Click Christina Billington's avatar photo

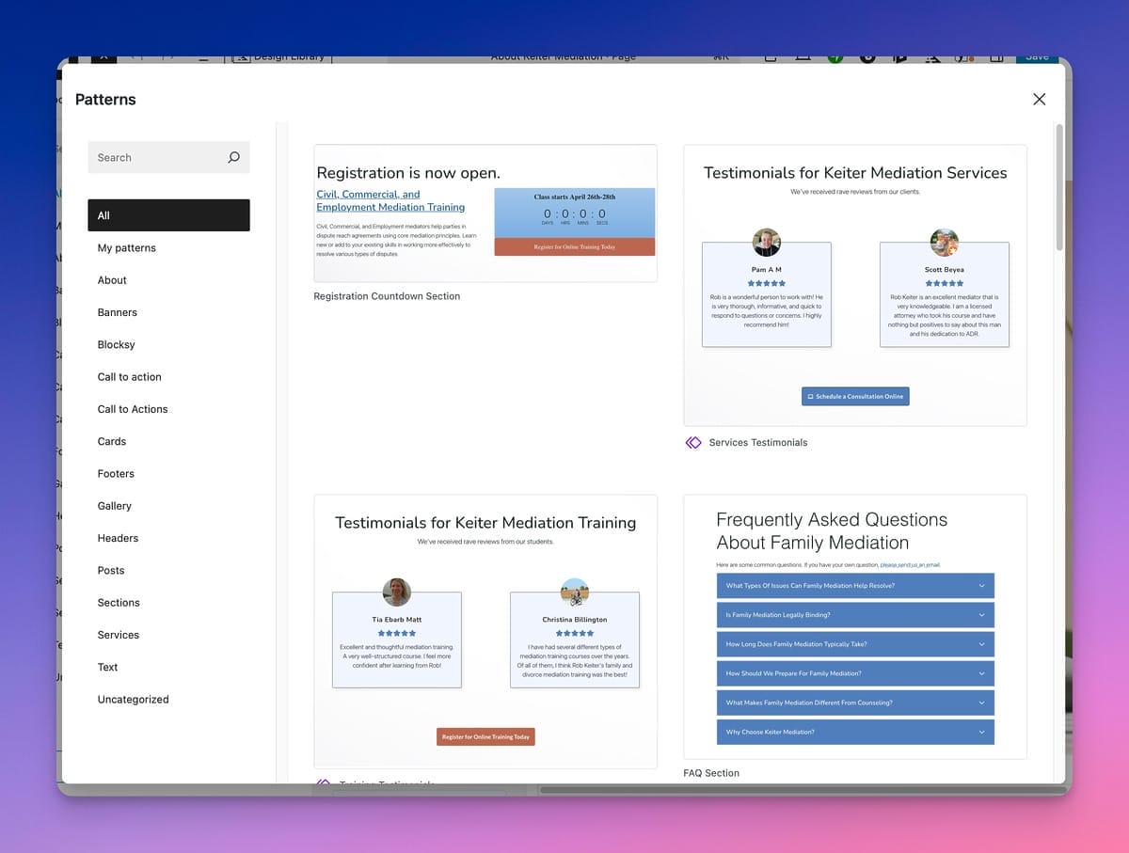point(574,592)
